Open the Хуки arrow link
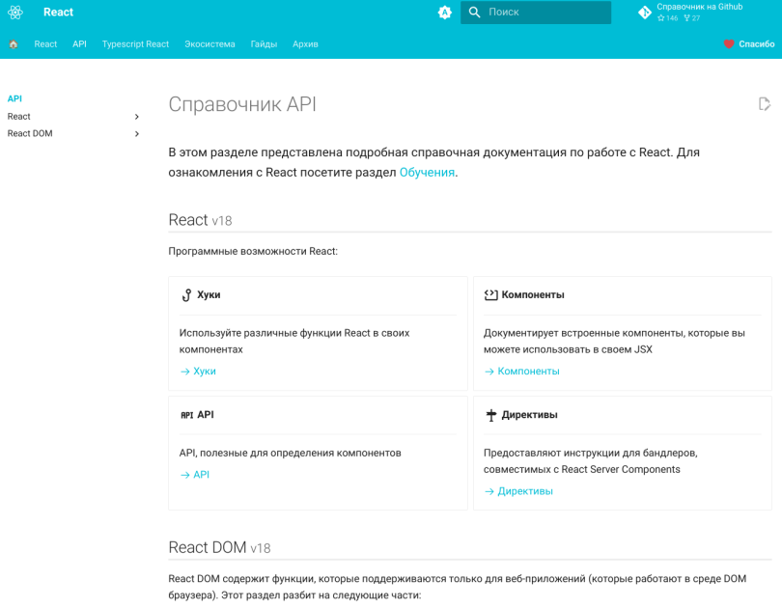782x608 pixels. pyautogui.click(x=198, y=372)
